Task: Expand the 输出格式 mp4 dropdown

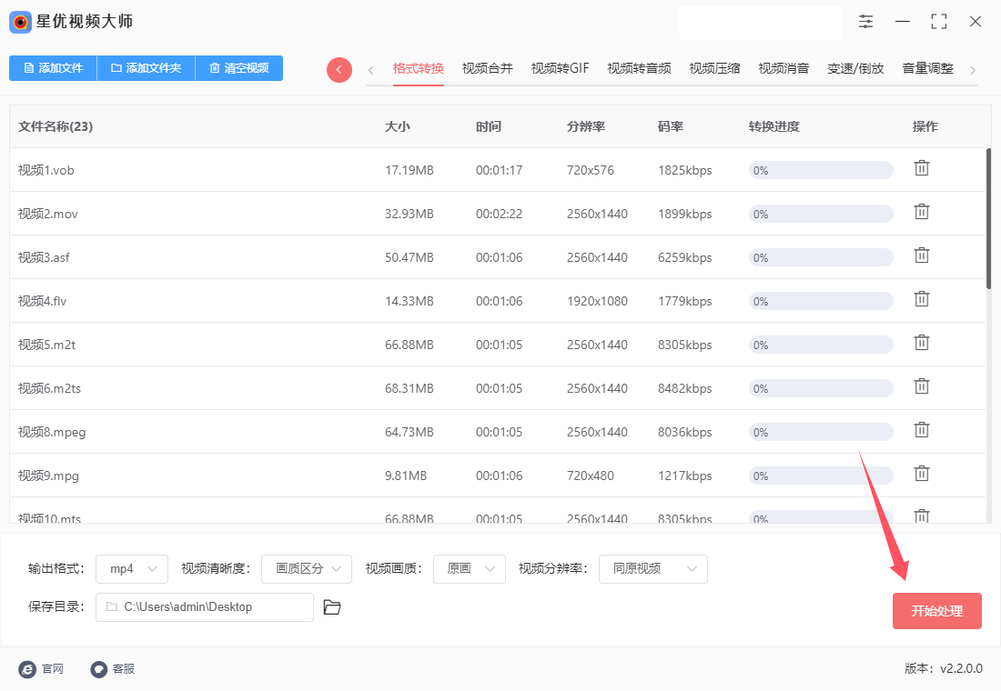Action: pos(132,569)
